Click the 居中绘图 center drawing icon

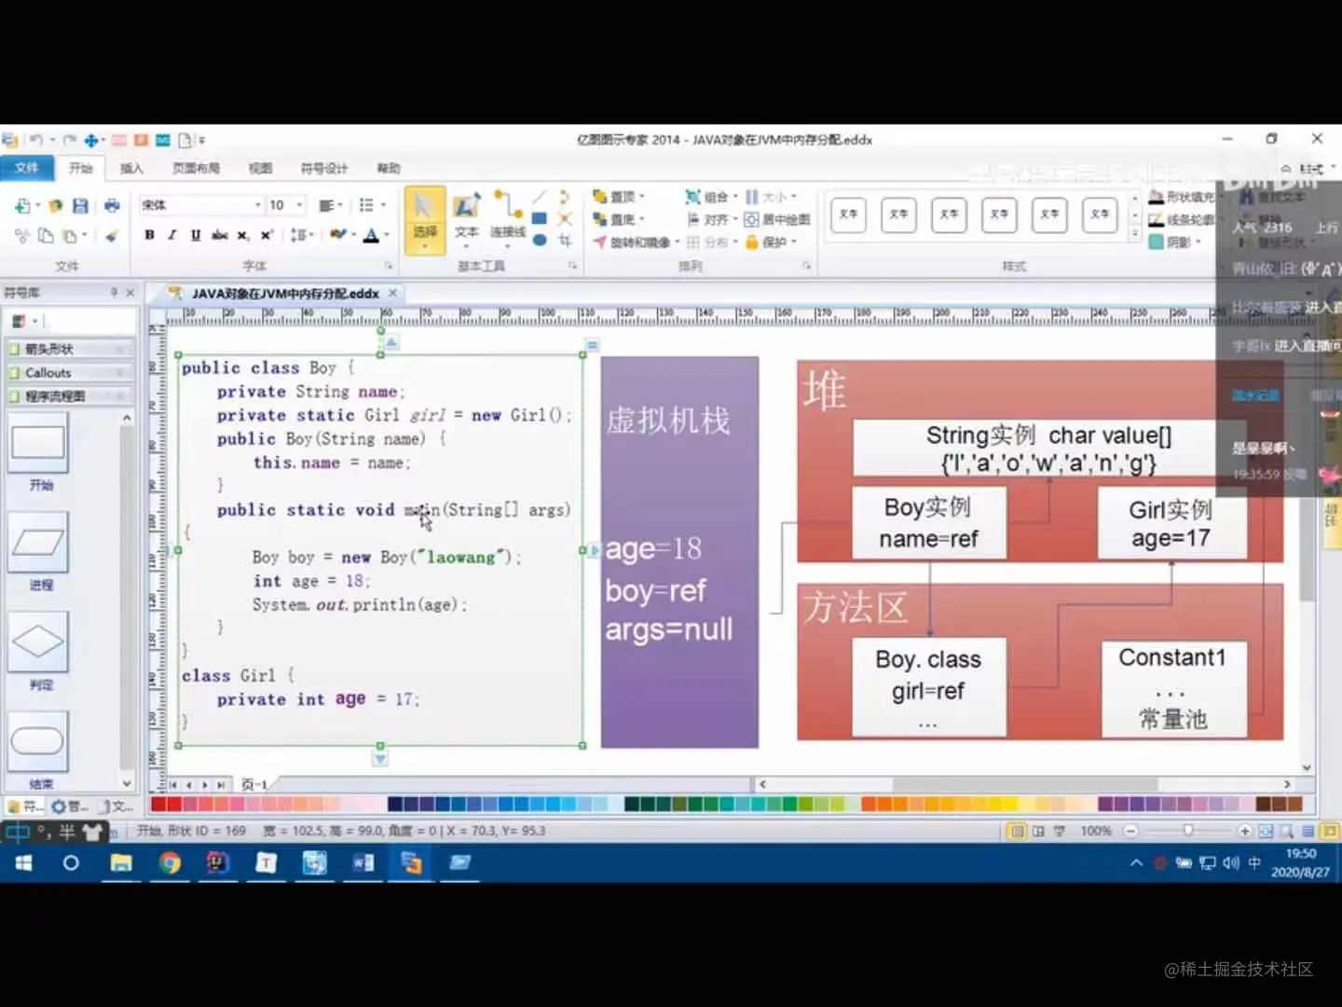click(751, 219)
